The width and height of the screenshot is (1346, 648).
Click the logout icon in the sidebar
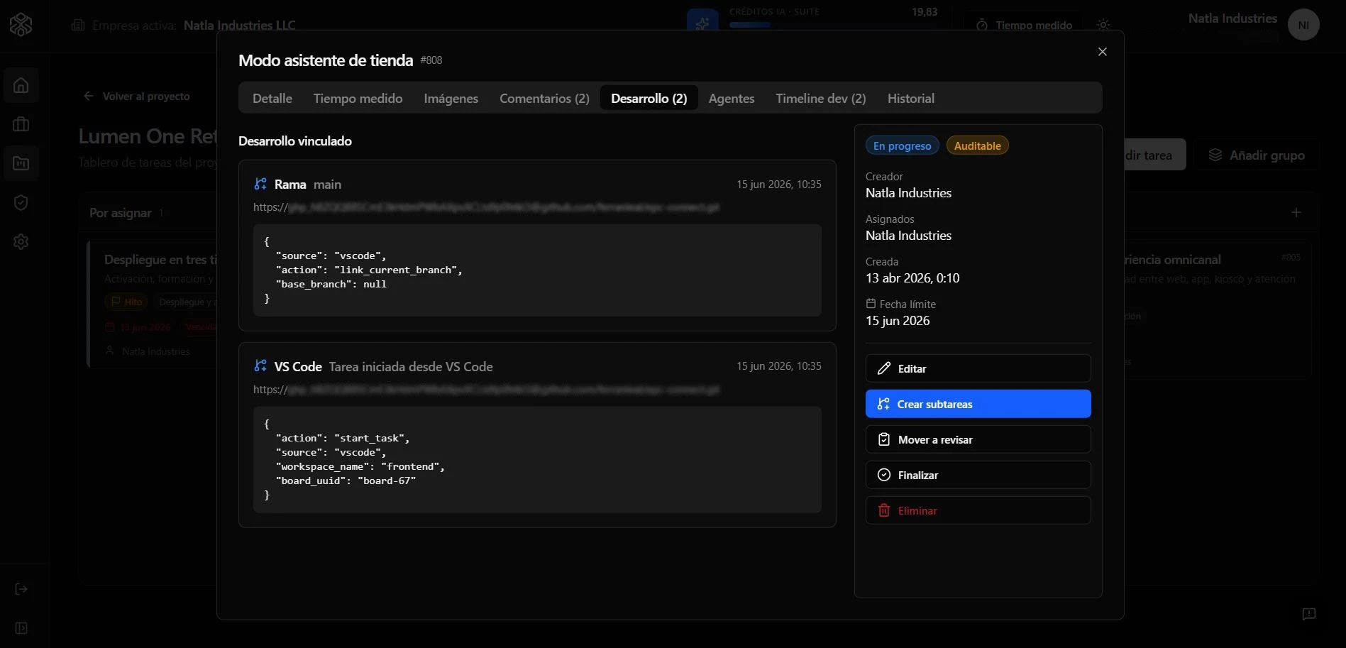[21, 589]
